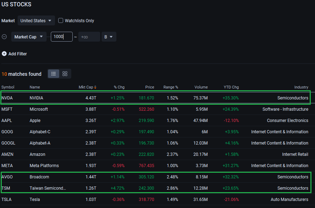Sort by the Symbol column header
This screenshot has width=315, height=208.
(x=8, y=87)
